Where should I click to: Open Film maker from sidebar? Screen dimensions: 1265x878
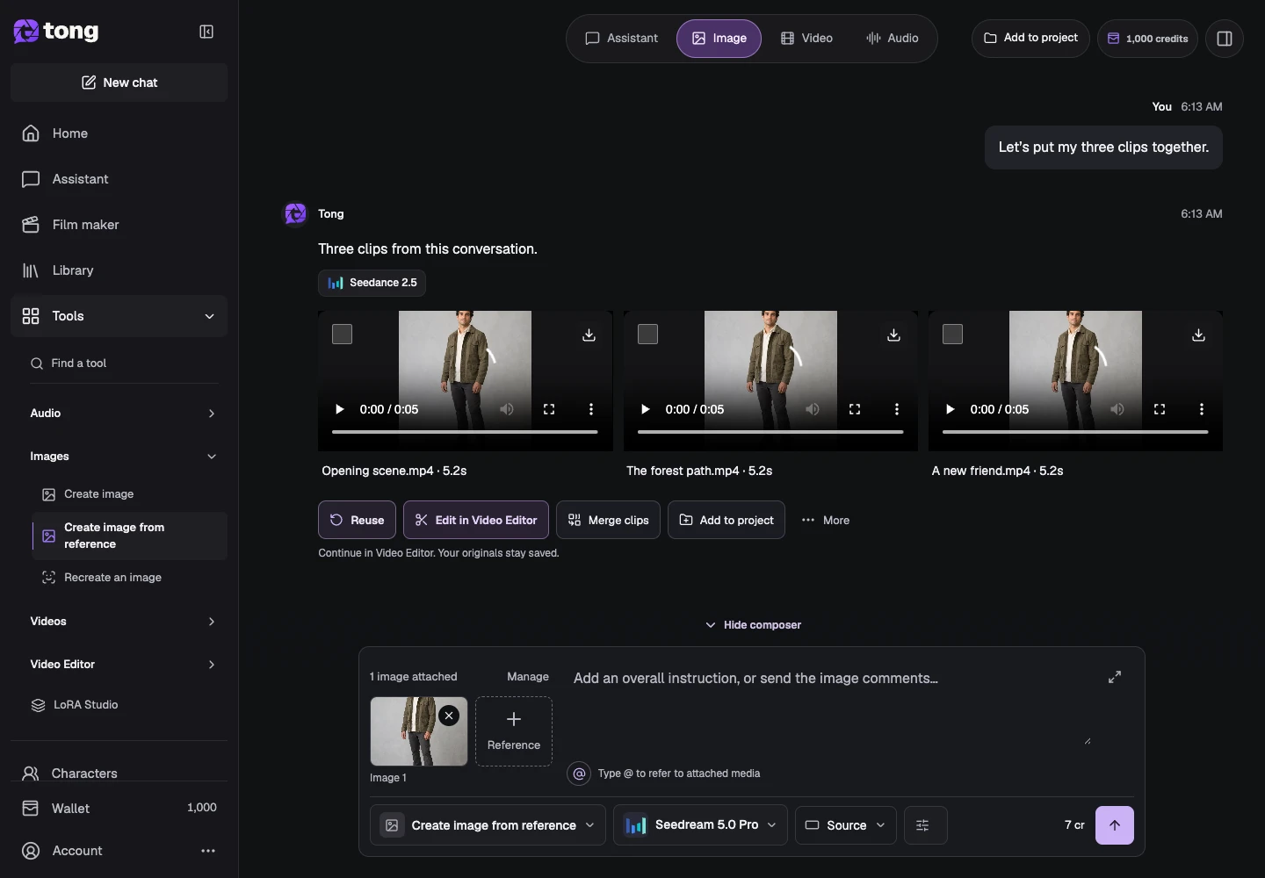pyautogui.click(x=119, y=225)
